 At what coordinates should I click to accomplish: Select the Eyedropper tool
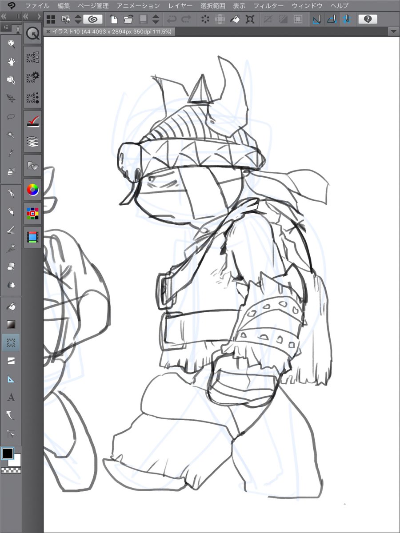11,152
